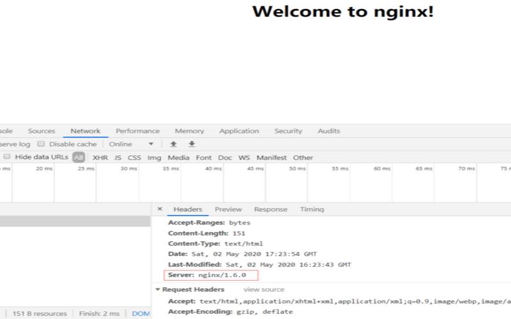
Task: Go to the Memory panel tab
Action: coord(189,131)
